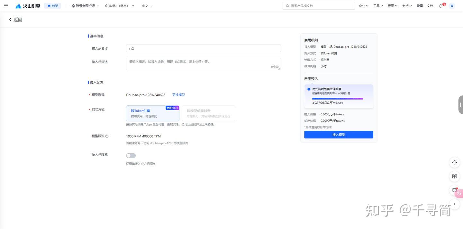Open the customer service headset icon

point(454,162)
